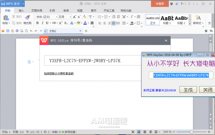Expand the numbered list dropdown arrow
Screen dimensions: 215x135
coord(109,17)
